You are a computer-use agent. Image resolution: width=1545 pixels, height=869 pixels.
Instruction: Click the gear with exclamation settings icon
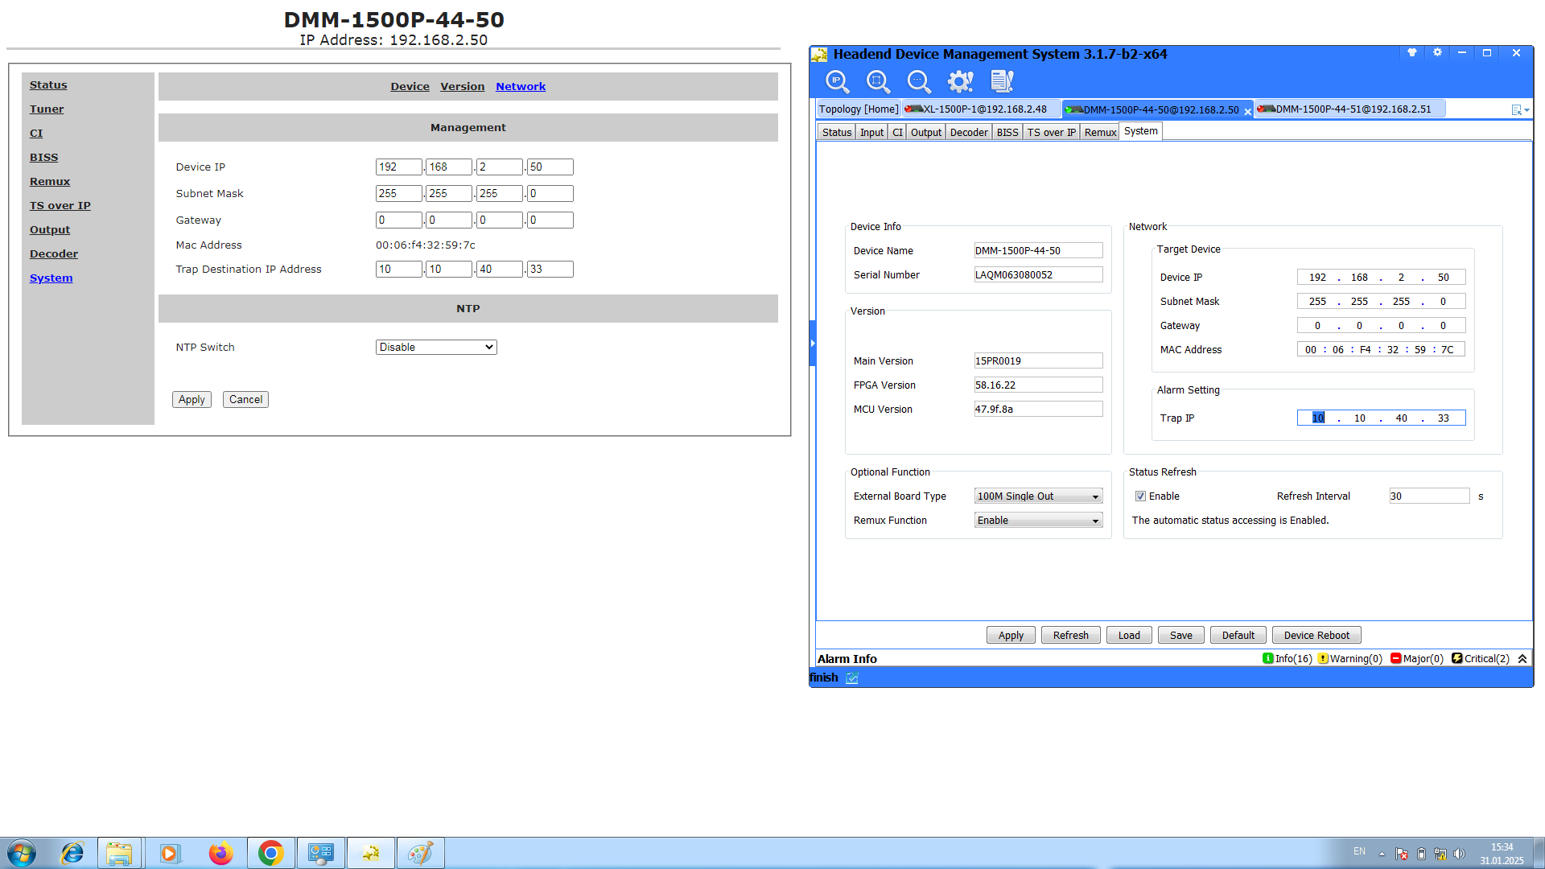tap(960, 81)
